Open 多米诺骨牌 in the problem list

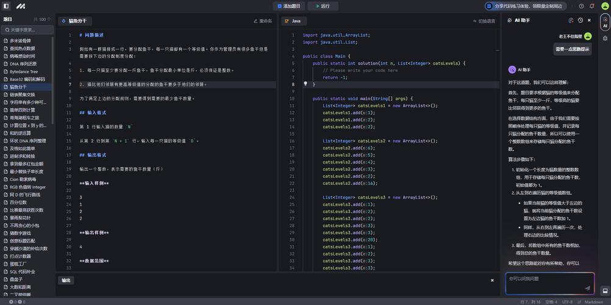[20, 41]
